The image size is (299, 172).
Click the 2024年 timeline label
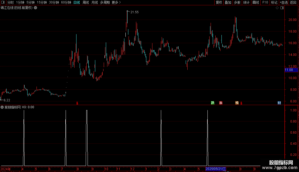pos(6,169)
